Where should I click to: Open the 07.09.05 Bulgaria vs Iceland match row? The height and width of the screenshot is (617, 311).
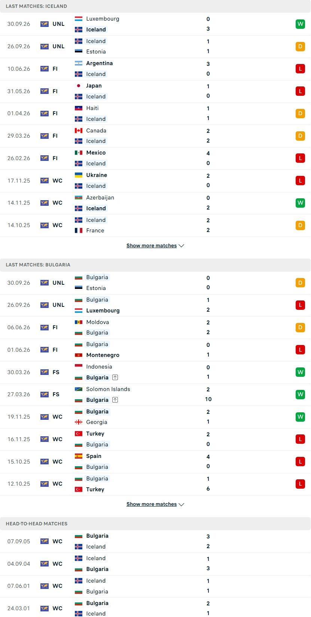click(x=155, y=541)
